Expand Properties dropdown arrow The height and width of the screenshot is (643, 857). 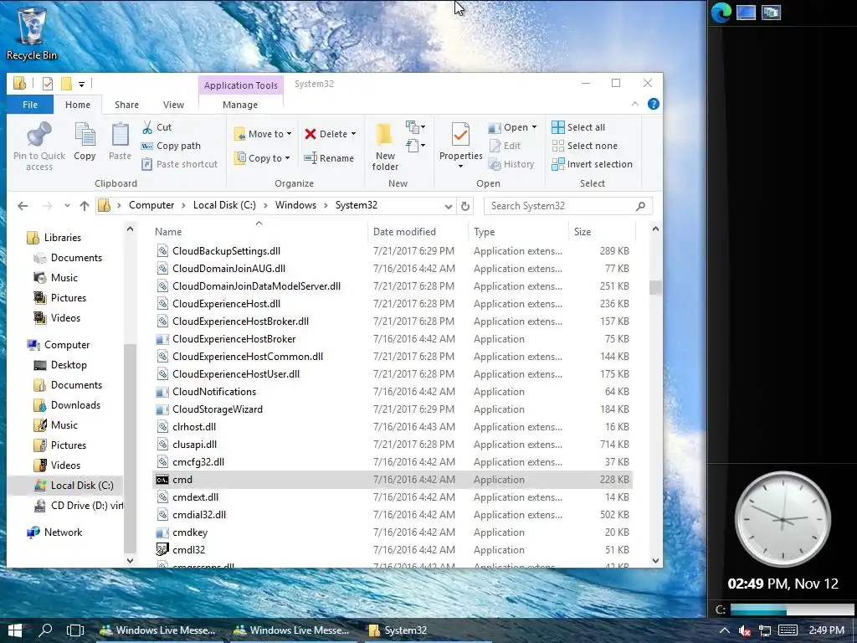point(461,167)
